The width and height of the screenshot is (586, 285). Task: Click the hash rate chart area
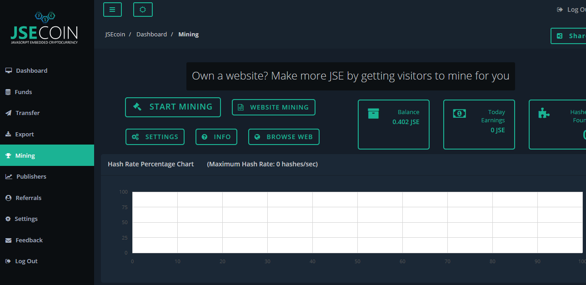pos(357,222)
